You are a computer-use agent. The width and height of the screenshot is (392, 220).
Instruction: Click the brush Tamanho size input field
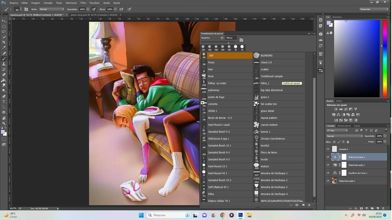tap(231, 38)
